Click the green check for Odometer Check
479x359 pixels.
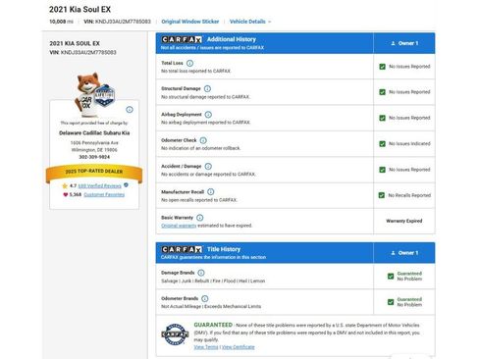382,143
